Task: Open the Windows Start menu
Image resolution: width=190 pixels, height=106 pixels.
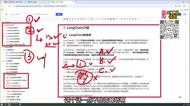Action: point(2,105)
